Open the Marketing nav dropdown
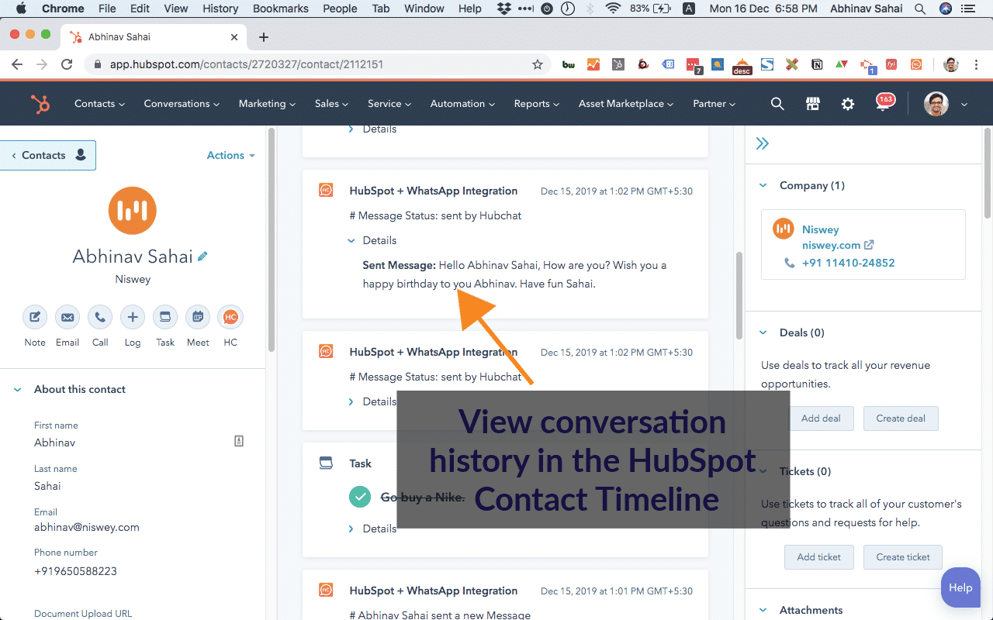This screenshot has height=620, width=993. pyautogui.click(x=267, y=104)
